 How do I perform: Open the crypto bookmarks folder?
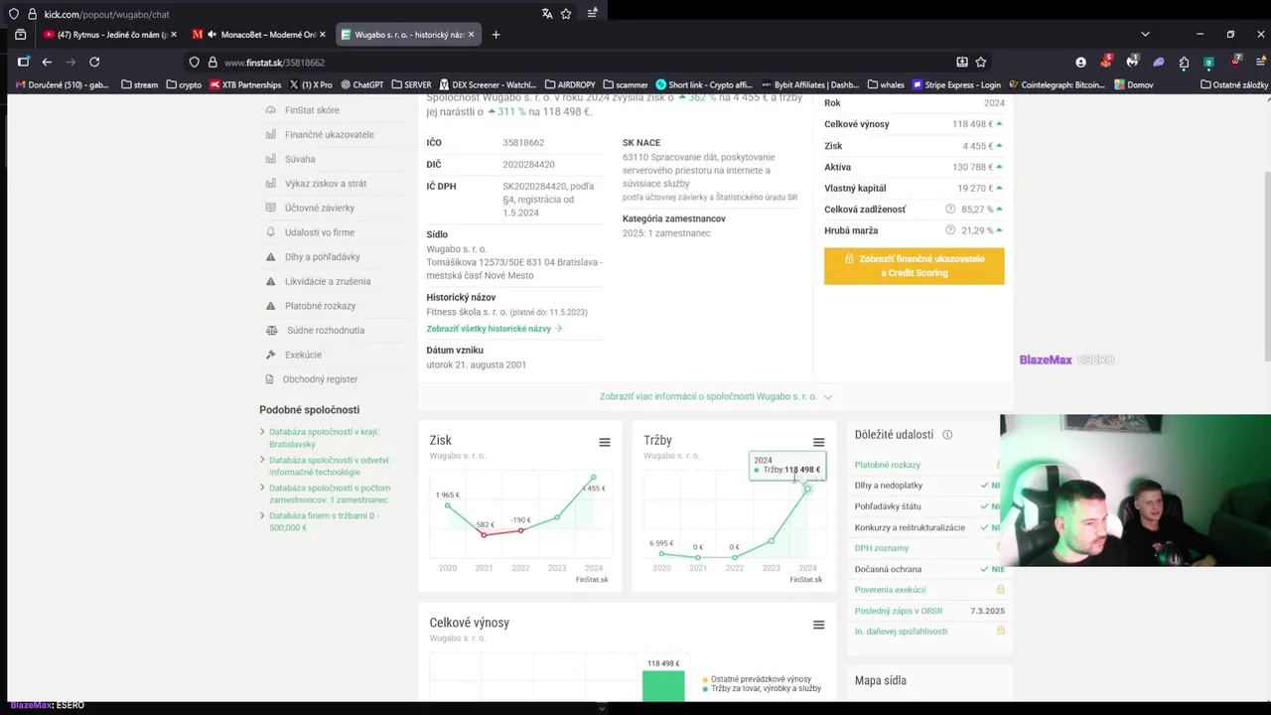(x=183, y=84)
